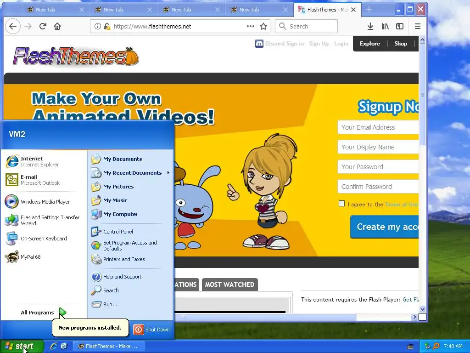Check the agree to Terms checkbox
Screen dimensions: 470x353
(341, 204)
